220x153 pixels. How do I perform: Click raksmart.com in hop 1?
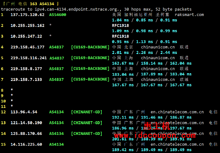point(189,15)
